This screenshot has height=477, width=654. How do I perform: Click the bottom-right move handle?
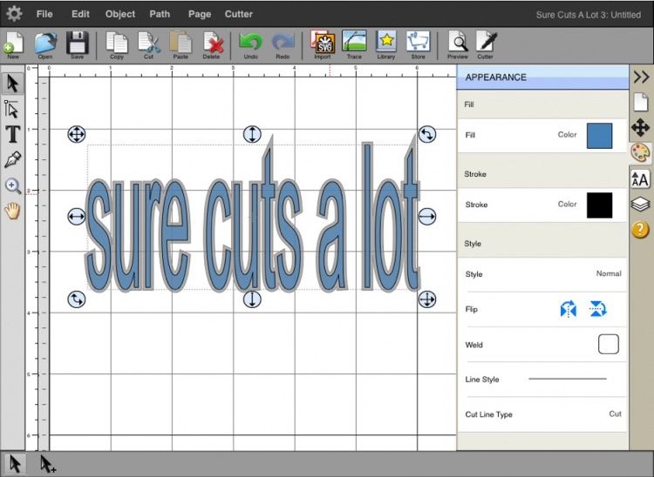pos(426,299)
